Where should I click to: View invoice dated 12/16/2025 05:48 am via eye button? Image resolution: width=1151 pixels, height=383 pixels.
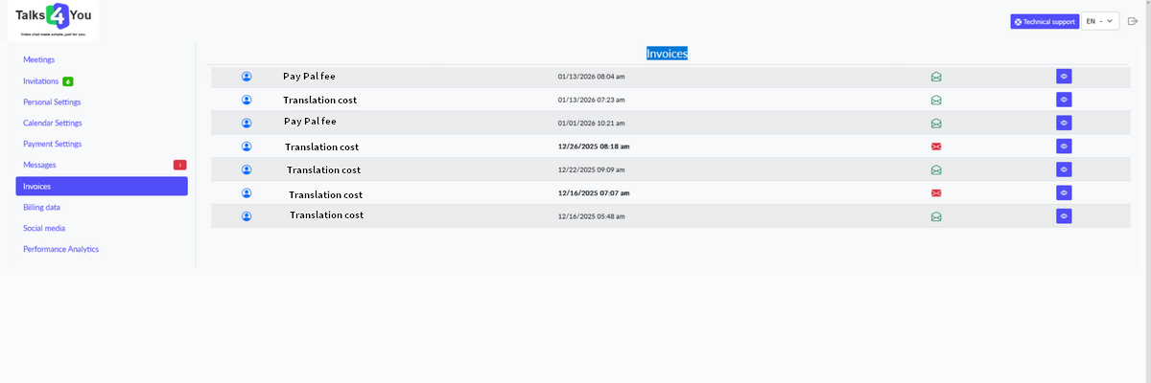click(1064, 216)
